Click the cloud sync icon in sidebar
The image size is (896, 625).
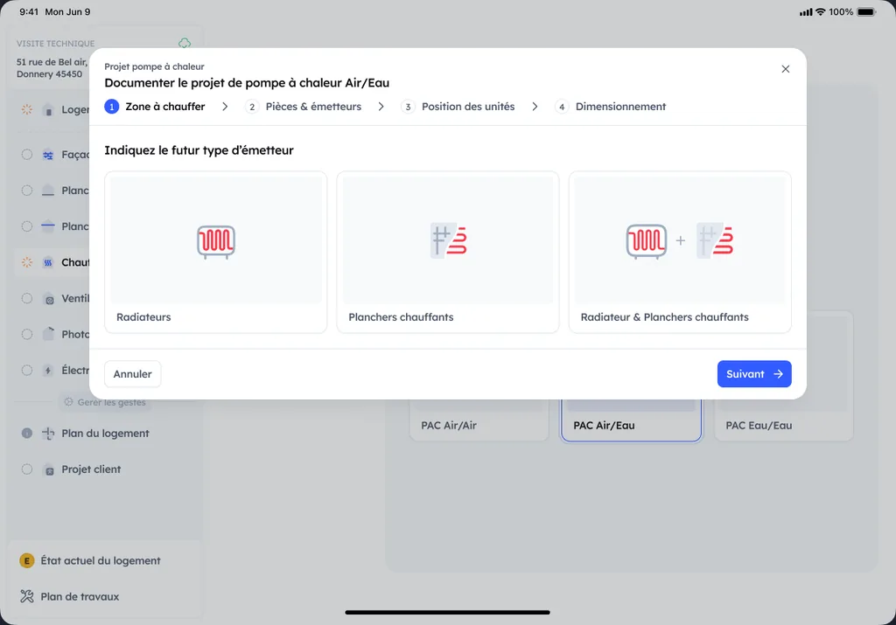point(185,44)
